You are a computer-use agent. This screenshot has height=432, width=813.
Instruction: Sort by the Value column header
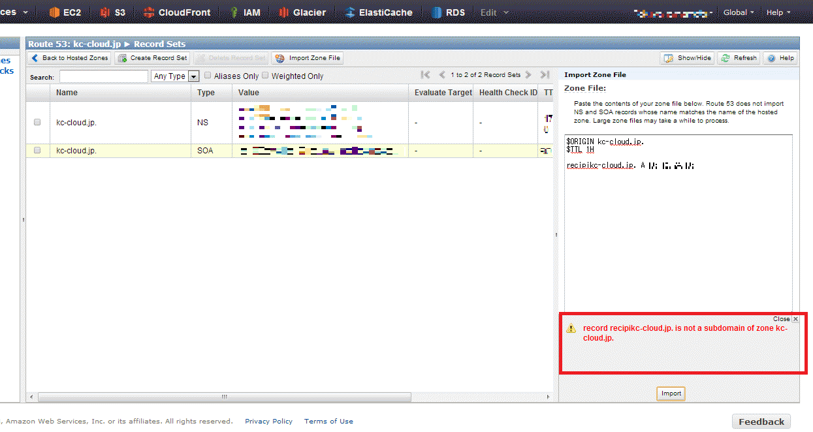(x=321, y=93)
